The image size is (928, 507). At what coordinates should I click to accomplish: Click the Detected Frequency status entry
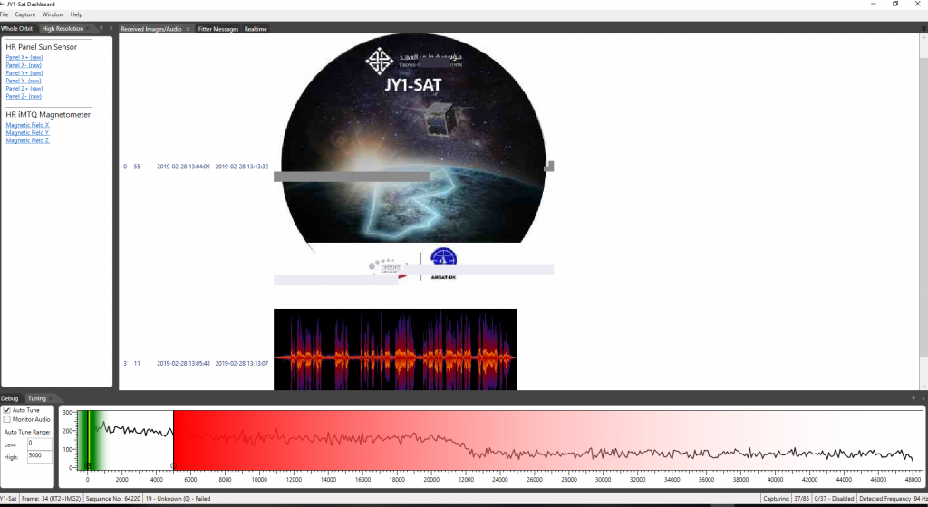coord(893,499)
